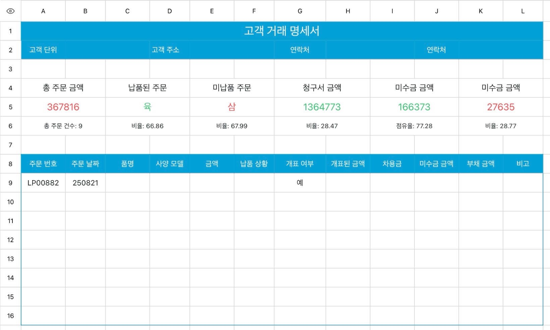Select row 5 header
Image resolution: width=550 pixels, height=330 pixels.
pyautogui.click(x=10, y=107)
